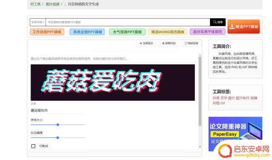Open the 图片制作 tool tag link

(243, 98)
